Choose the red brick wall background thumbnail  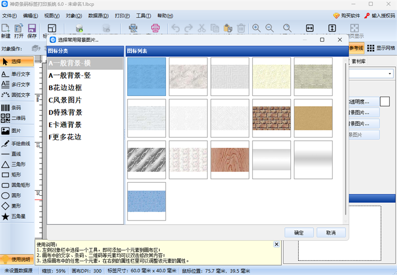coord(271,118)
